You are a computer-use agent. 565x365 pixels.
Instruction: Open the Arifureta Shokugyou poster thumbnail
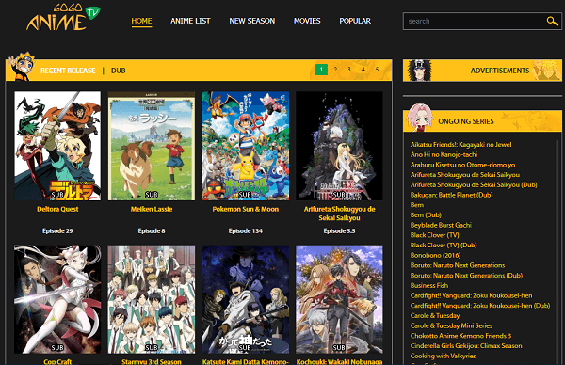pos(339,146)
